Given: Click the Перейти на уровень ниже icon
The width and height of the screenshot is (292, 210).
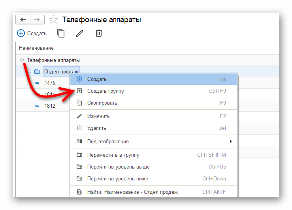Looking at the screenshot, I should (79, 178).
